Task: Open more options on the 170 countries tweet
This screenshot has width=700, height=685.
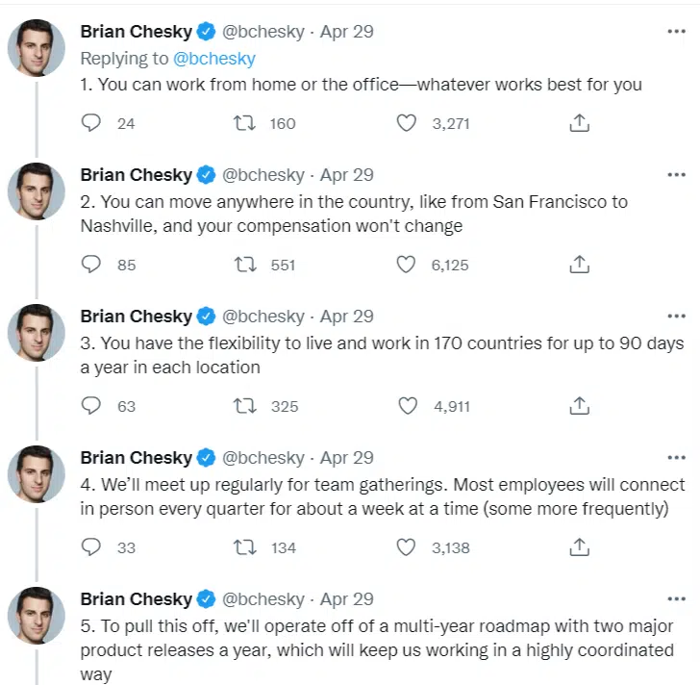Action: pyautogui.click(x=676, y=316)
